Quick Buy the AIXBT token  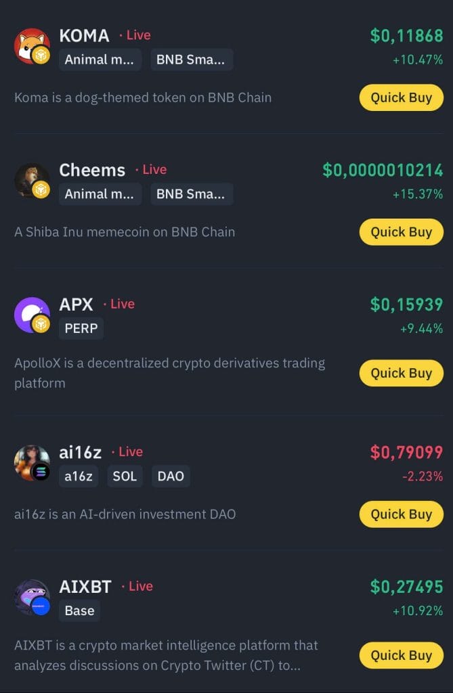click(x=402, y=655)
